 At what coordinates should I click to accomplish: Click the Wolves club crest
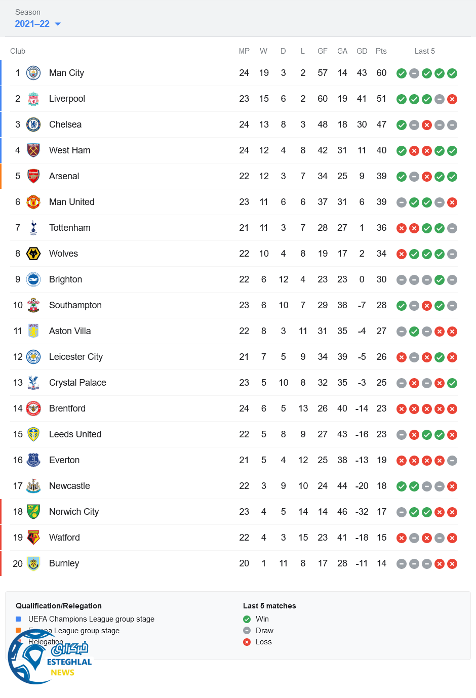(x=33, y=254)
